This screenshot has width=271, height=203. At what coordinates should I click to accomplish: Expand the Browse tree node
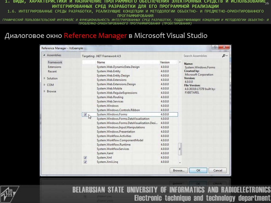point(44,91)
